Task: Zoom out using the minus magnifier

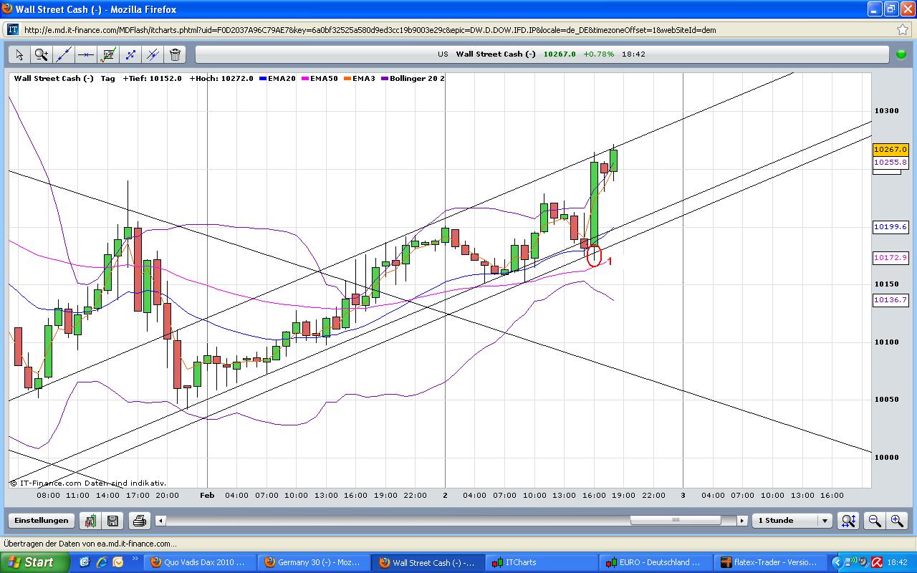Action: point(874,521)
